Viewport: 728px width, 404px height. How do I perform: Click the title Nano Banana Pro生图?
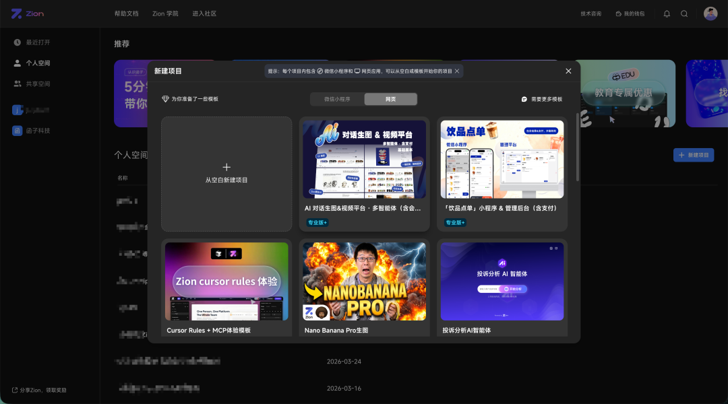(x=336, y=330)
